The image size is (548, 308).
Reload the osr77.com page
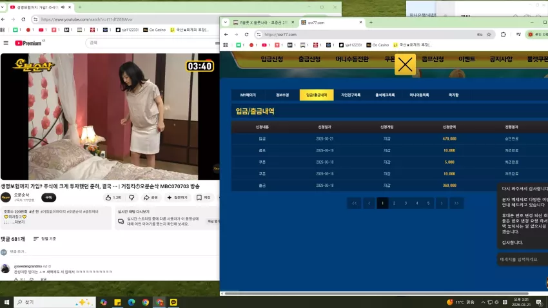(246, 35)
